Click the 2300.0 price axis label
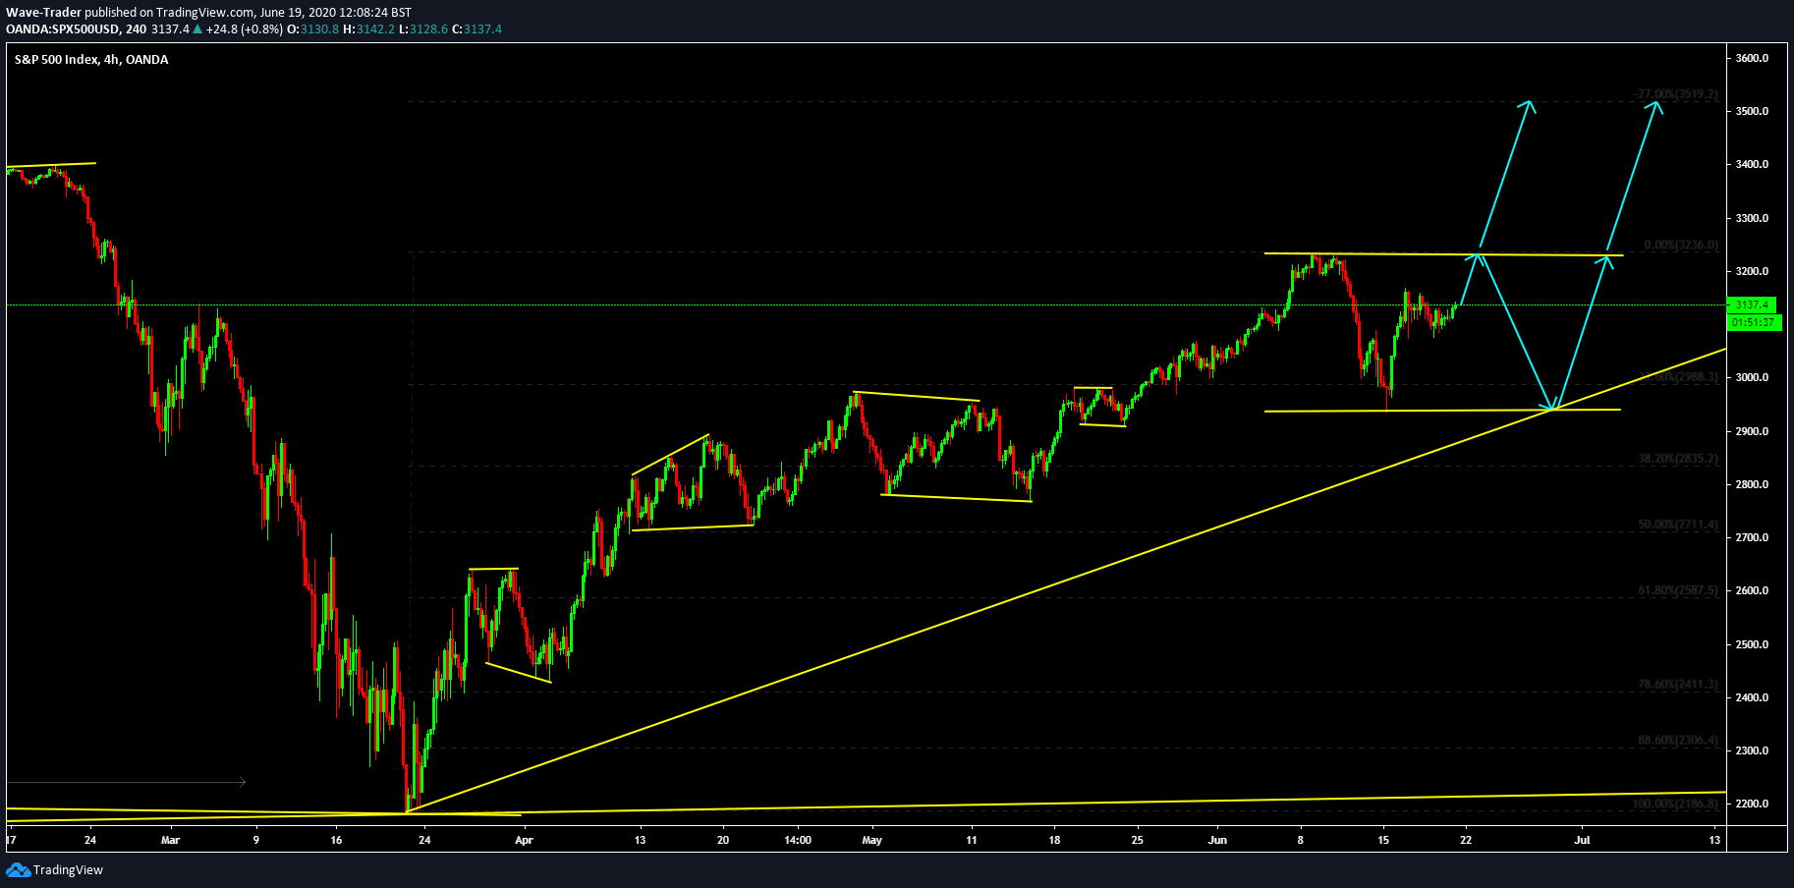 [x=1752, y=750]
